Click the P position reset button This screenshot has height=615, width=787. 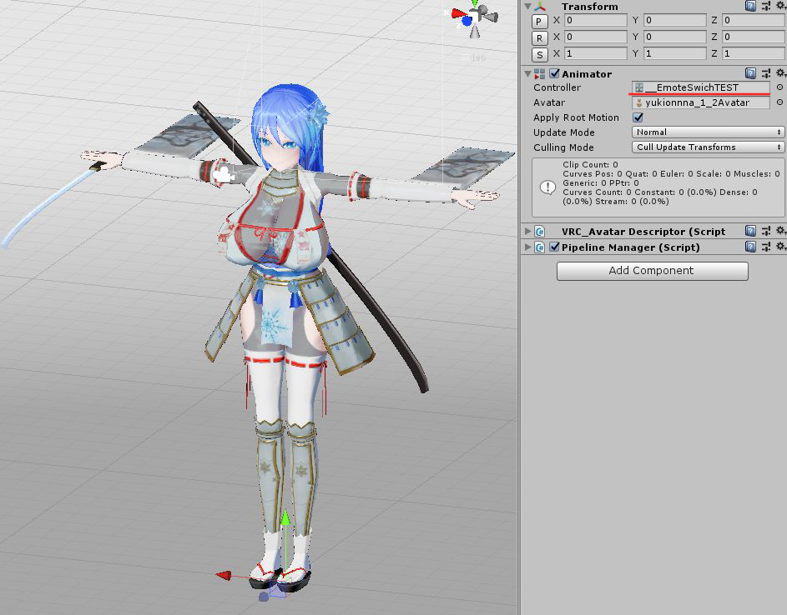tap(539, 22)
